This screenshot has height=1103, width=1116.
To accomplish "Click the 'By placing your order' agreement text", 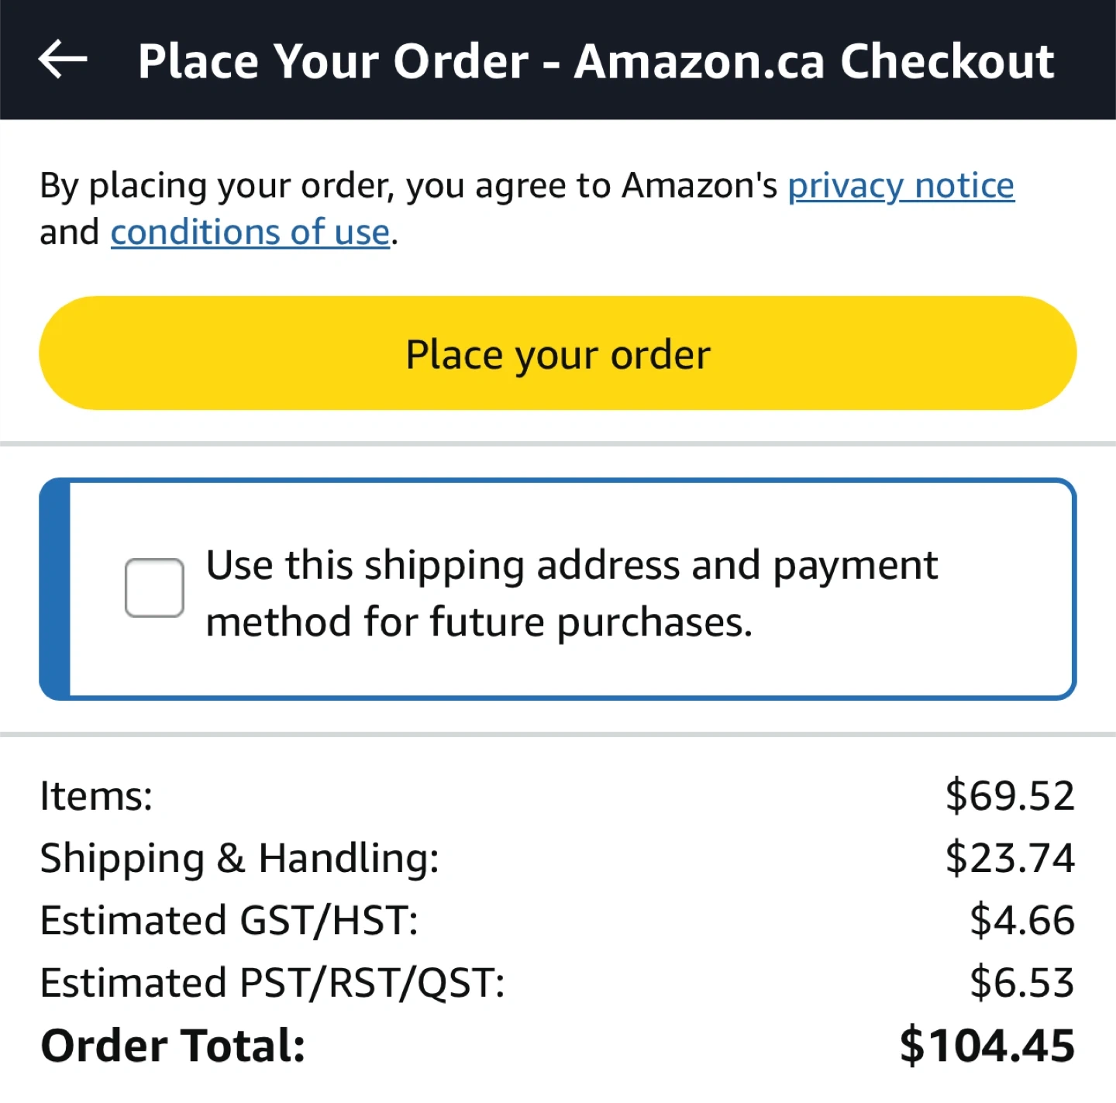I will [x=408, y=186].
